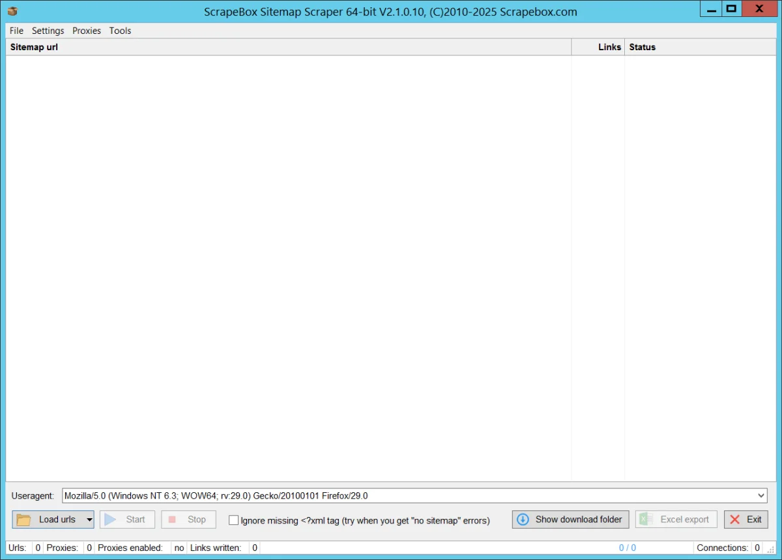Click inside the Useragent text field
The width and height of the screenshot is (782, 560).
click(391, 496)
